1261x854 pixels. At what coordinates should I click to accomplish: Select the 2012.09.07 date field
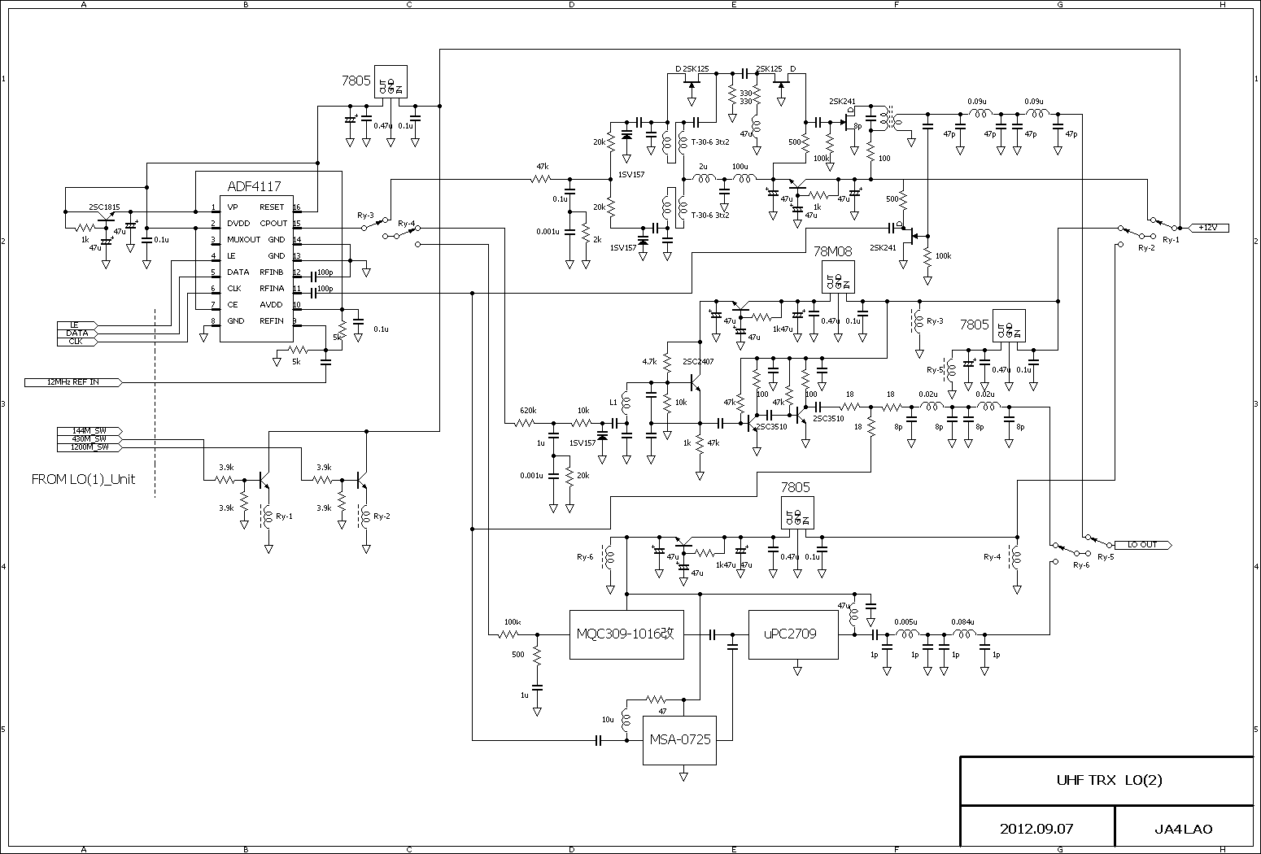1036,829
